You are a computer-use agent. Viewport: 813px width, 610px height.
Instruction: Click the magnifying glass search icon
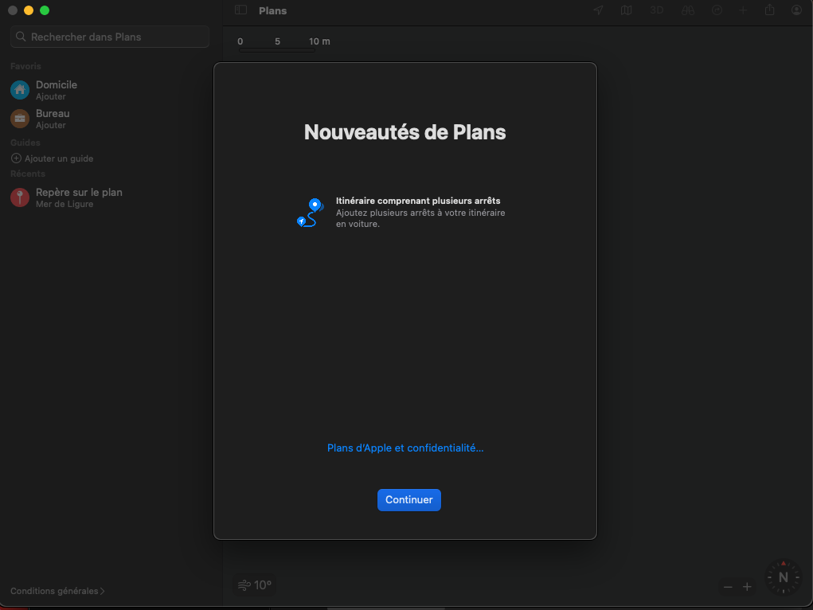(x=21, y=37)
